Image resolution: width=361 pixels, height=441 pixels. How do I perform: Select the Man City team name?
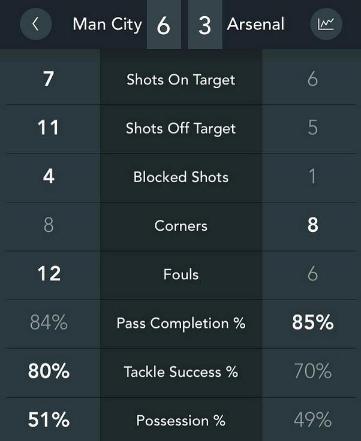[107, 25]
